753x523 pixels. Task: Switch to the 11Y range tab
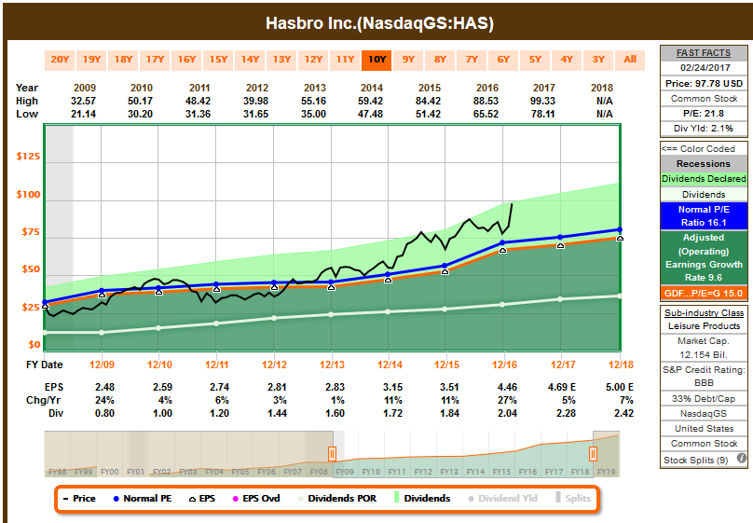(x=346, y=60)
